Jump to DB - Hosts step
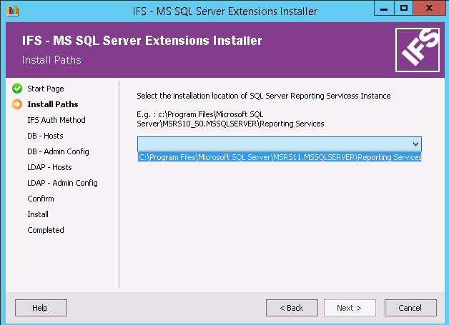 [x=46, y=136]
